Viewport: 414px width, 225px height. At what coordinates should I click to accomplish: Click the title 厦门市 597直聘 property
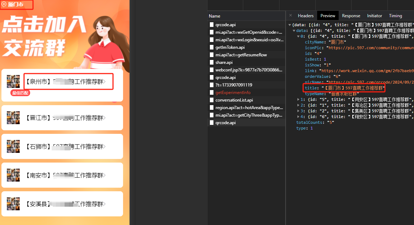coord(345,88)
